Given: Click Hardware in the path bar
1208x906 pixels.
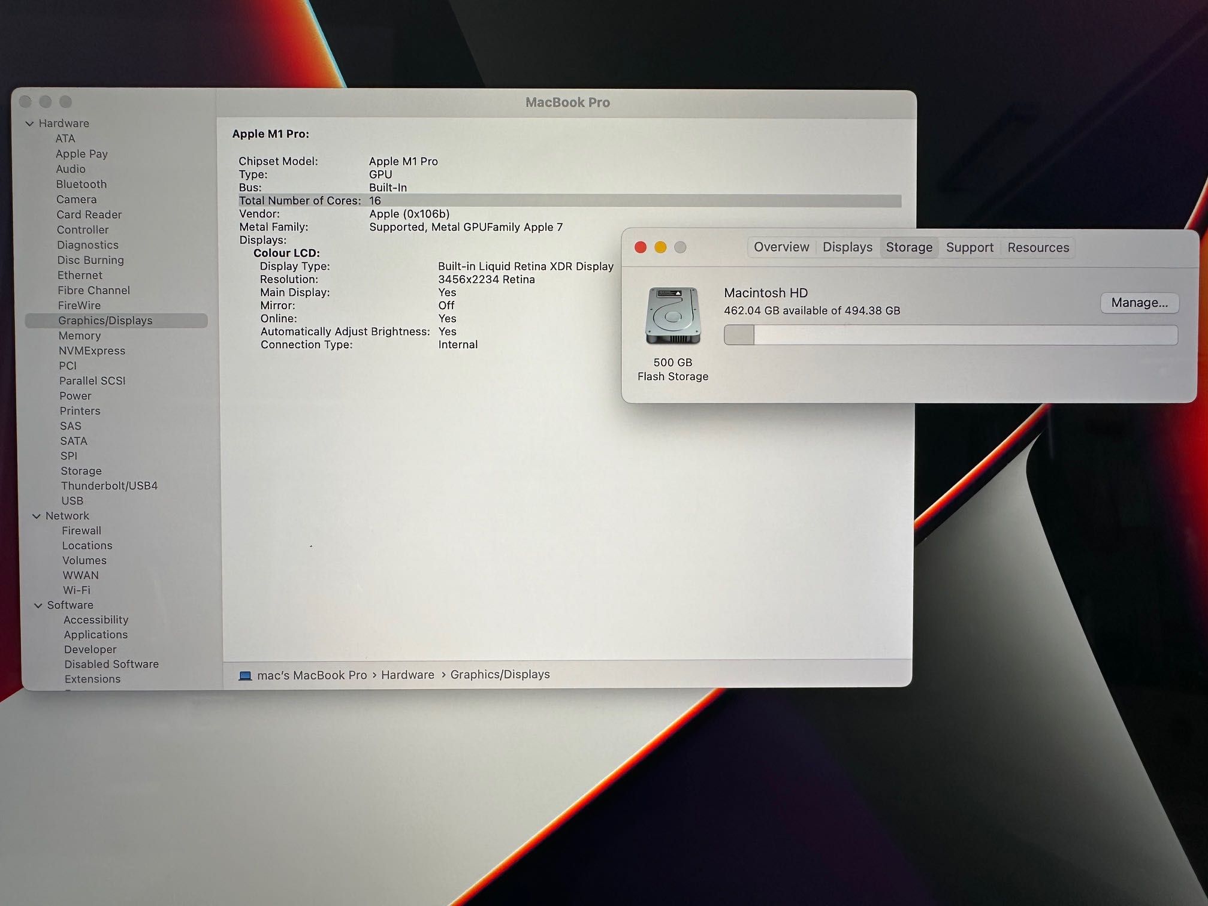Looking at the screenshot, I should coord(407,675).
